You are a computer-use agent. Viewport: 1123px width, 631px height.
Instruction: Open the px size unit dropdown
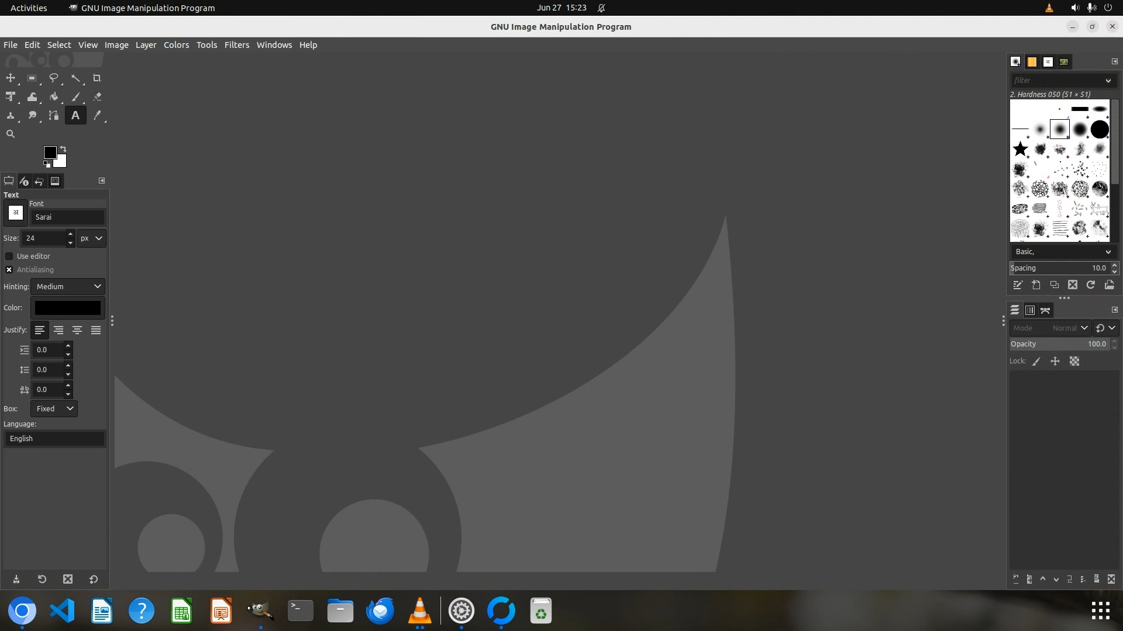(92, 238)
